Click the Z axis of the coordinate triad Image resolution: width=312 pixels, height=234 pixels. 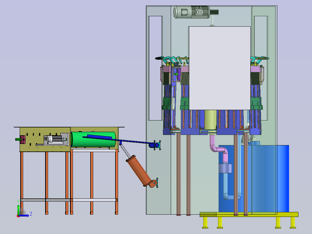click(x=24, y=215)
